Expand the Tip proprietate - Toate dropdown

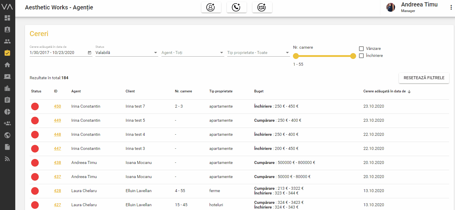pos(258,53)
